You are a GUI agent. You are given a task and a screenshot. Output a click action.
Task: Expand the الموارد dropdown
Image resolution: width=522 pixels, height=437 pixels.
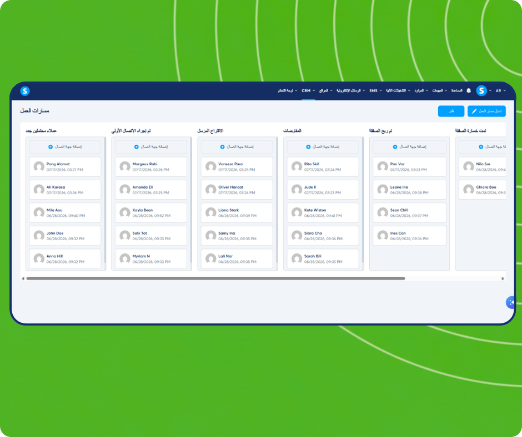pos(421,91)
